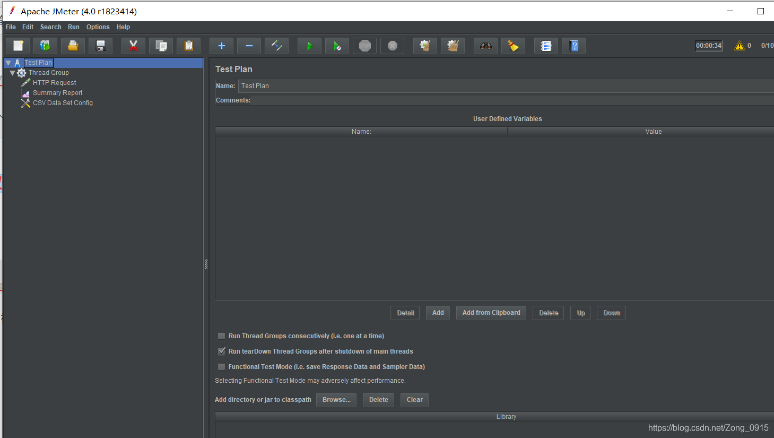The height and width of the screenshot is (438, 774).
Task: Click the Copy icon in toolbar
Action: pos(161,46)
